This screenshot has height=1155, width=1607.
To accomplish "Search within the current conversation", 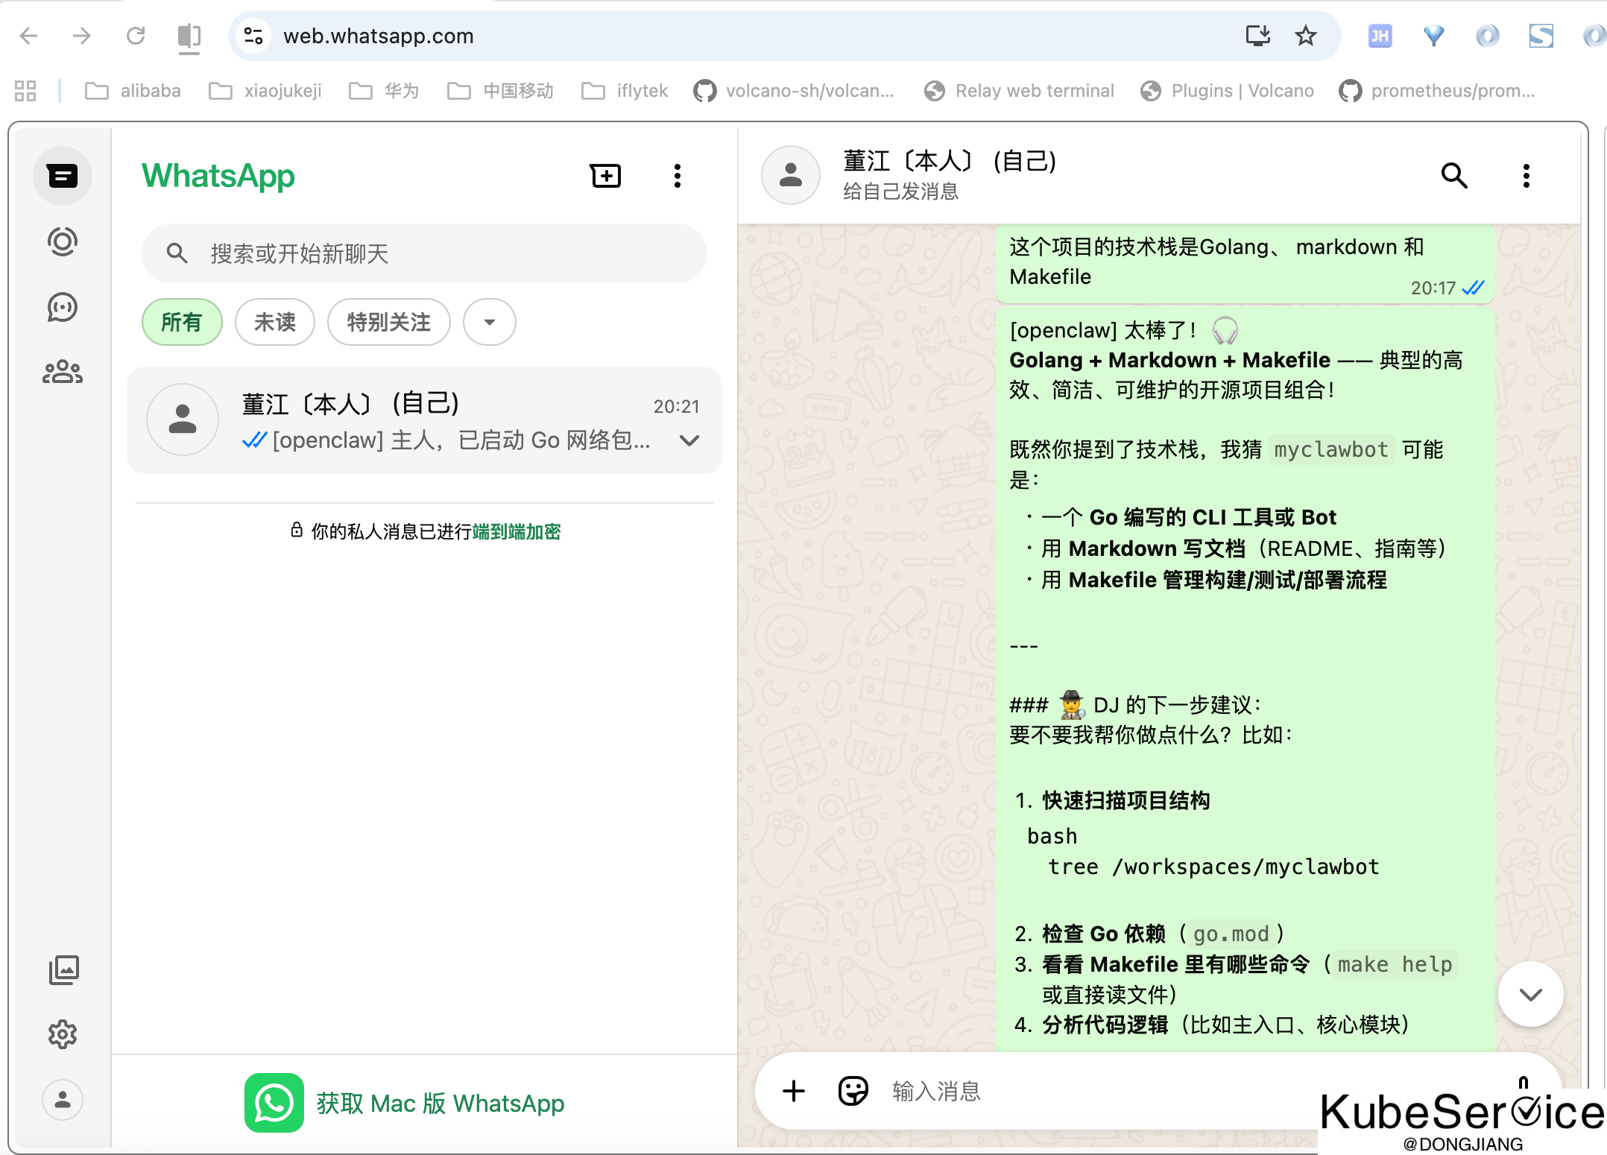I will 1453,176.
